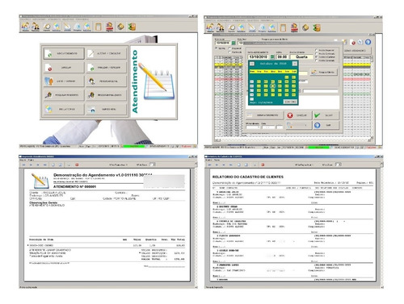The image size is (404, 304).
Task: Select the Todos radio button in schedule window
Action: pos(217,48)
